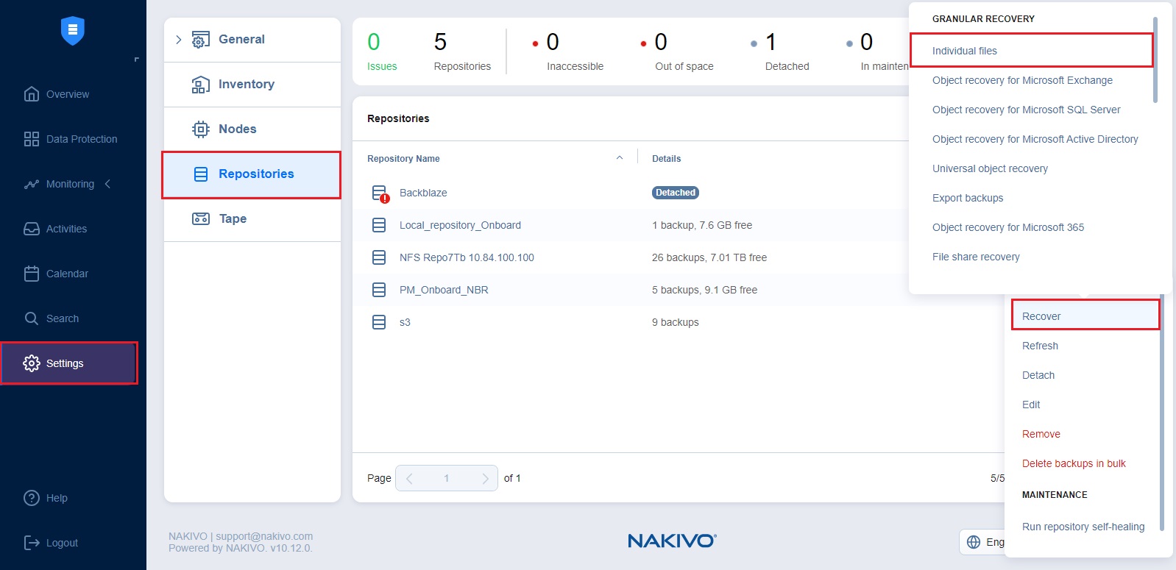Click the Data Protection grid icon
This screenshot has height=570, width=1176.
click(x=31, y=139)
